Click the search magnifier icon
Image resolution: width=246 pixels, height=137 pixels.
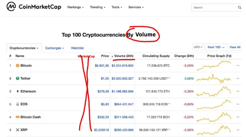point(239,7)
